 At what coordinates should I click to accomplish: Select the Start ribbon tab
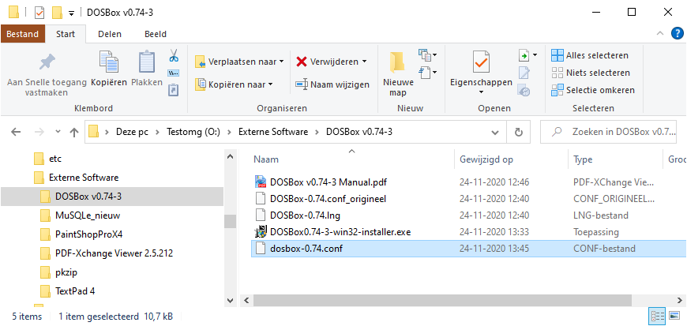[x=66, y=34]
